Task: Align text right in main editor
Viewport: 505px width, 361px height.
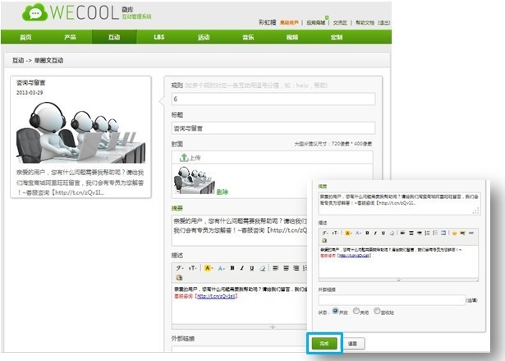Action: click(296, 268)
